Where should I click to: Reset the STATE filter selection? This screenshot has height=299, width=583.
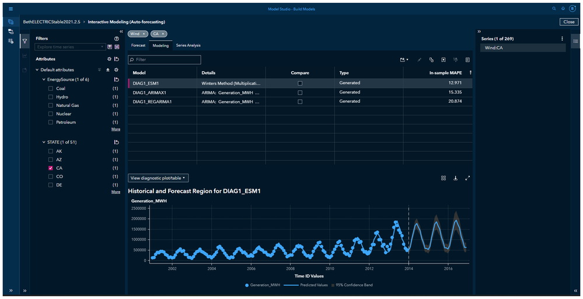coord(117,142)
